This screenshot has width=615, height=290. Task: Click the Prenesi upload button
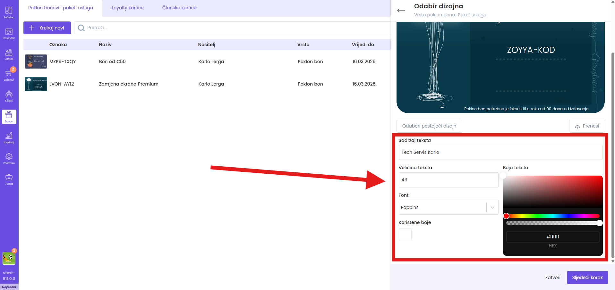click(587, 126)
